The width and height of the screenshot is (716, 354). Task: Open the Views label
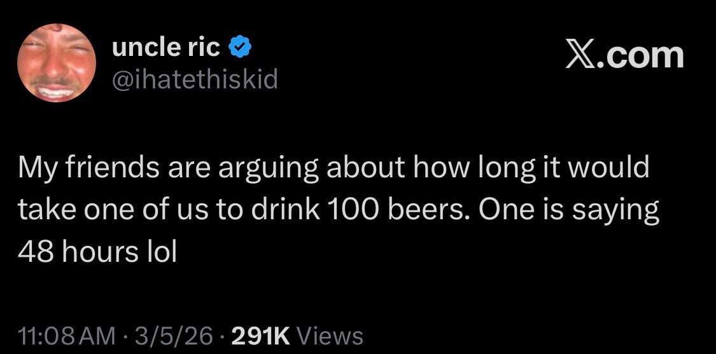point(330,335)
